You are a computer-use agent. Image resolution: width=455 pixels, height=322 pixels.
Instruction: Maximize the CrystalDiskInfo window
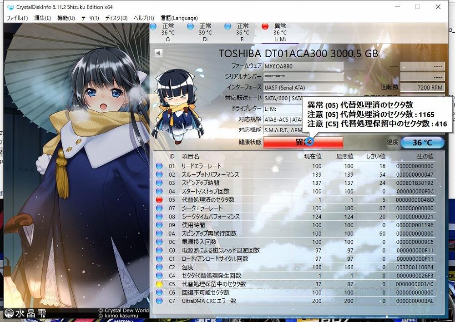click(x=418, y=7)
